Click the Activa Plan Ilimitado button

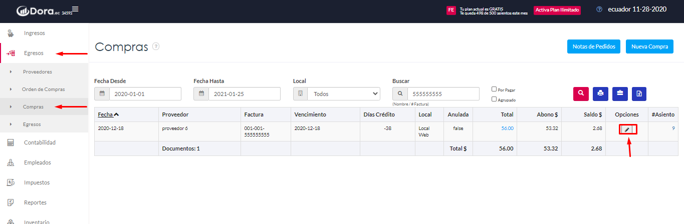click(557, 10)
